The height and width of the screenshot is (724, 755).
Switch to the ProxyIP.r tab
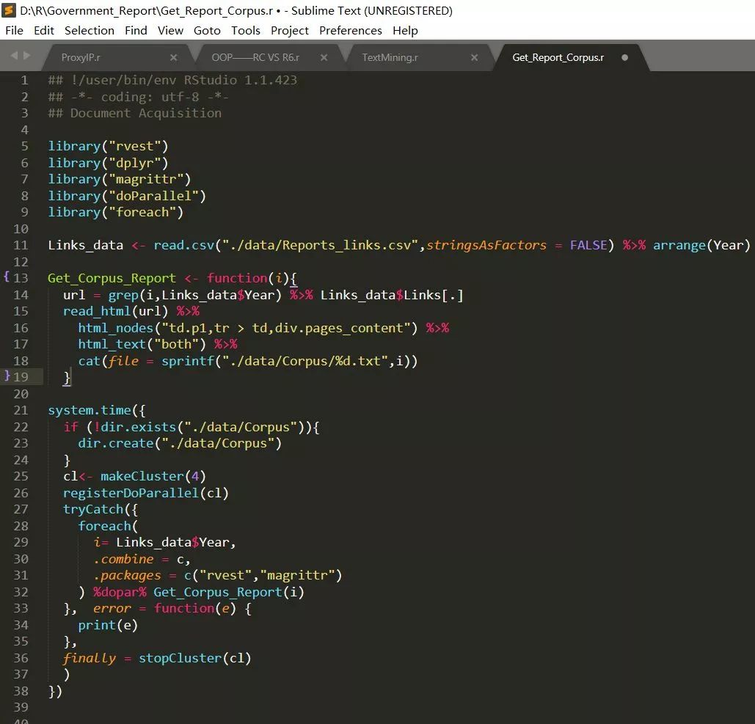click(x=81, y=57)
